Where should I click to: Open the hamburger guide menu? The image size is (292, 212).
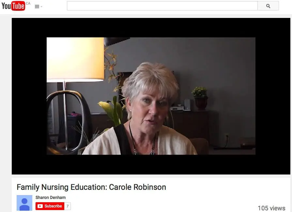pyautogui.click(x=37, y=7)
